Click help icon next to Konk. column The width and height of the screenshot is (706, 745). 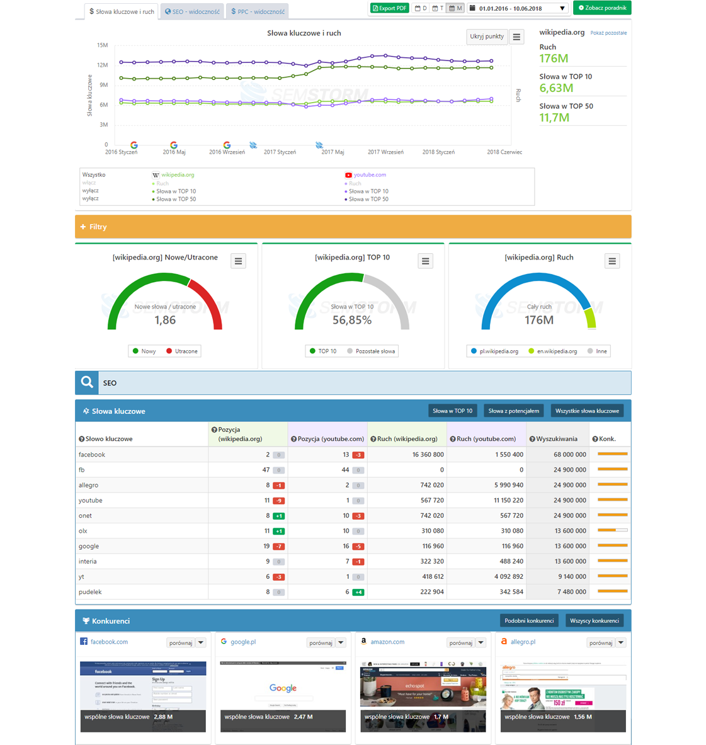pos(595,439)
